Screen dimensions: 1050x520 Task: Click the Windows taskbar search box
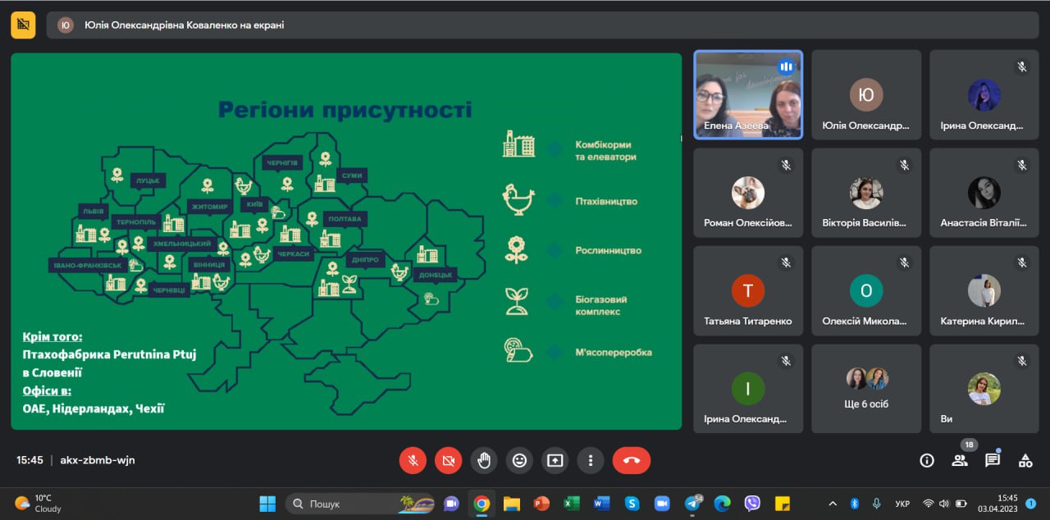[x=361, y=504]
